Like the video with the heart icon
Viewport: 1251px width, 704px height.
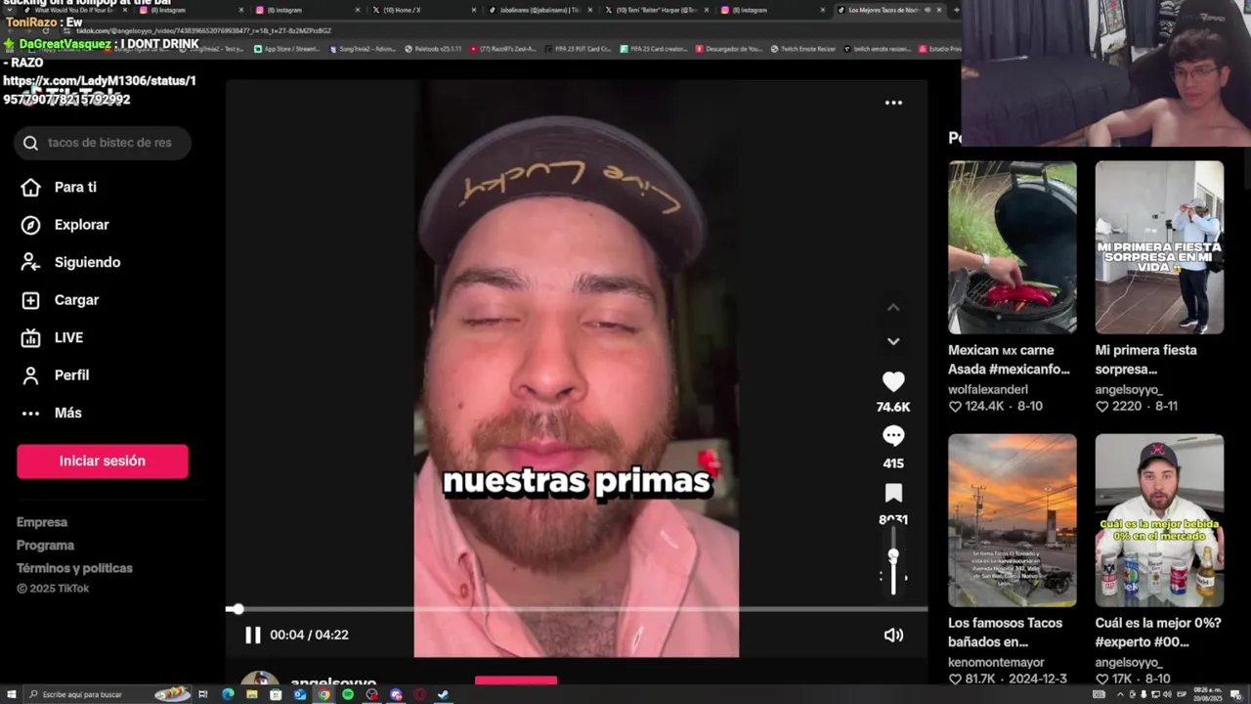click(893, 382)
